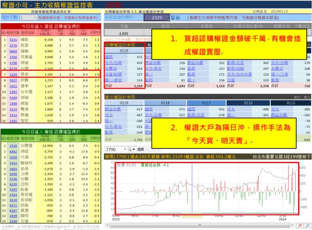Select the 0116 date header in sellers table
Screen dimensions: 312x230
click(x=248, y=103)
